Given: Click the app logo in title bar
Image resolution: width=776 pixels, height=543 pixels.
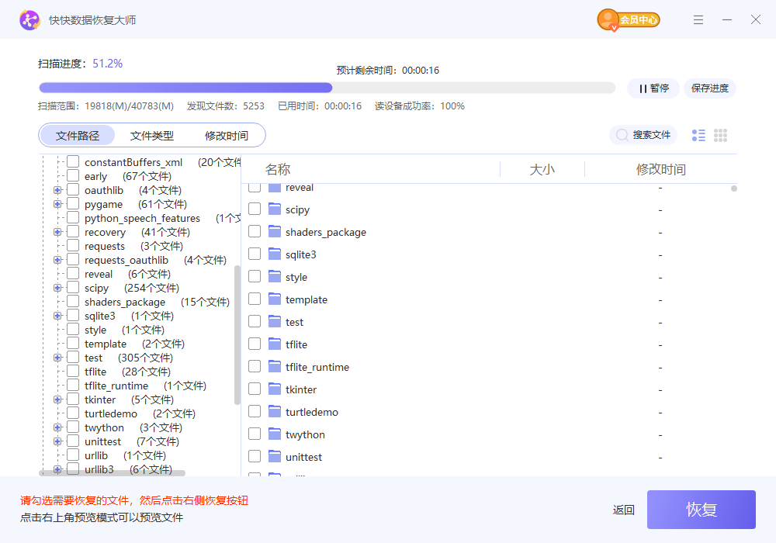Looking at the screenshot, I should tap(29, 20).
